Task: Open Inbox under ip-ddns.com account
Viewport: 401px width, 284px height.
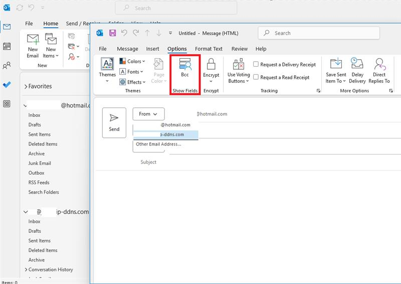Action: tap(34, 221)
